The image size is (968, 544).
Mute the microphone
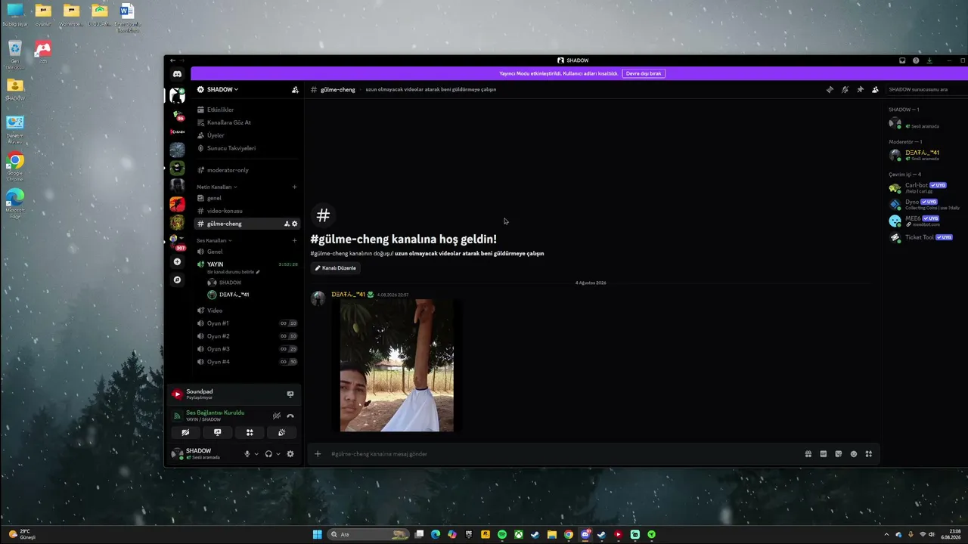[x=247, y=454]
